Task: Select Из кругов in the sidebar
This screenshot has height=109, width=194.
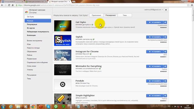Action: [31, 28]
